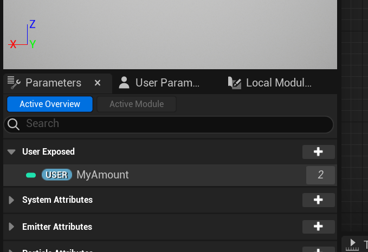This screenshot has width=368, height=252.
Task: Expand the System Attributes section
Action: pyautogui.click(x=11, y=200)
